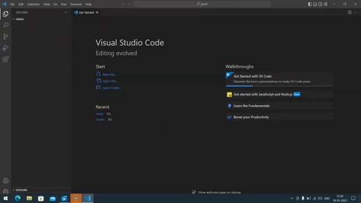Click the VS Code logo in title bar
Image resolution: width=361 pixels, height=203 pixels.
(x=5, y=4)
